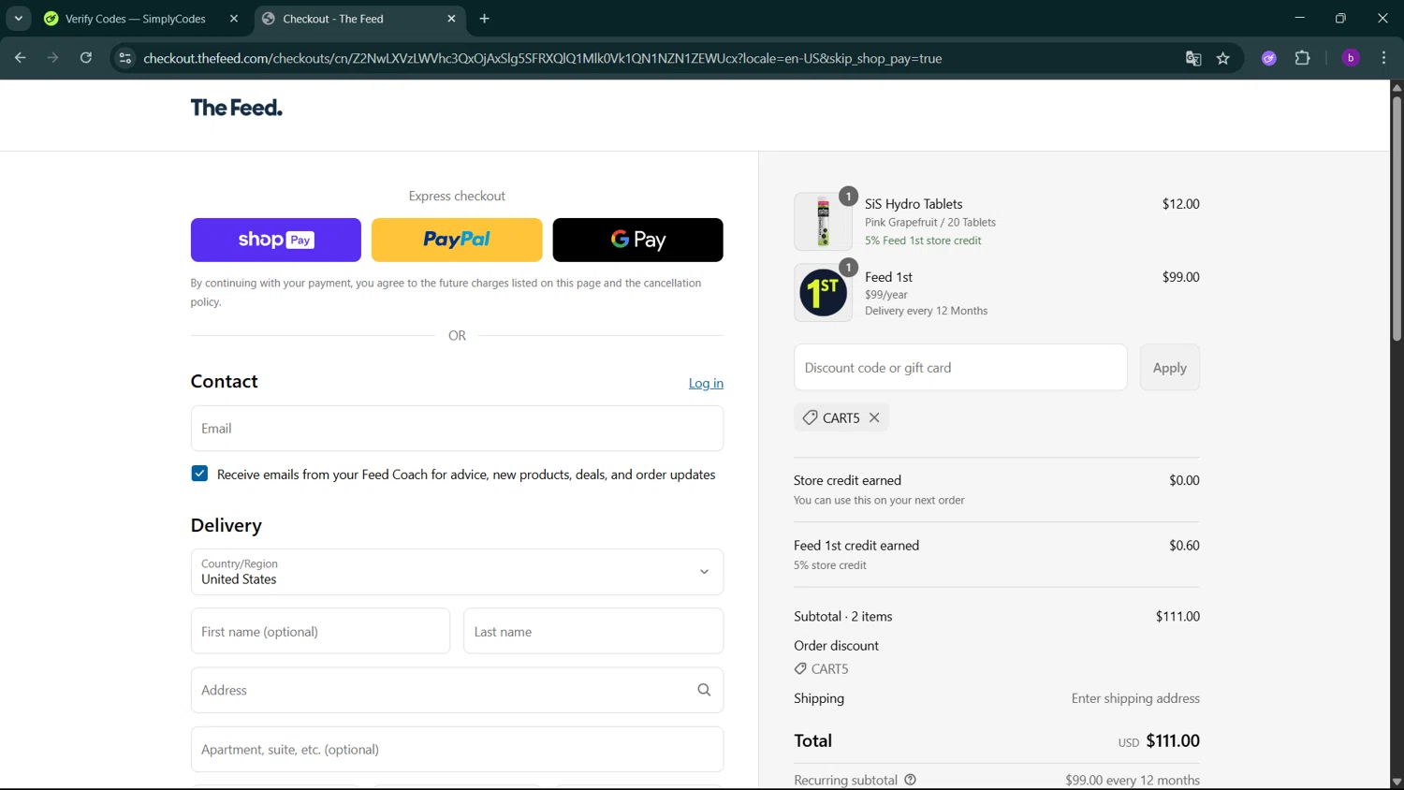1404x790 pixels.
Task: Reload the checkout page
Action: [x=86, y=58]
